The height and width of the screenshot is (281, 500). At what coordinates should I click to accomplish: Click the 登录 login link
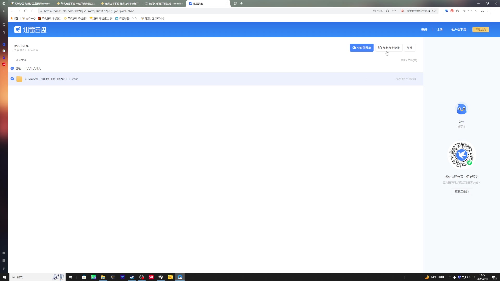coord(424,30)
